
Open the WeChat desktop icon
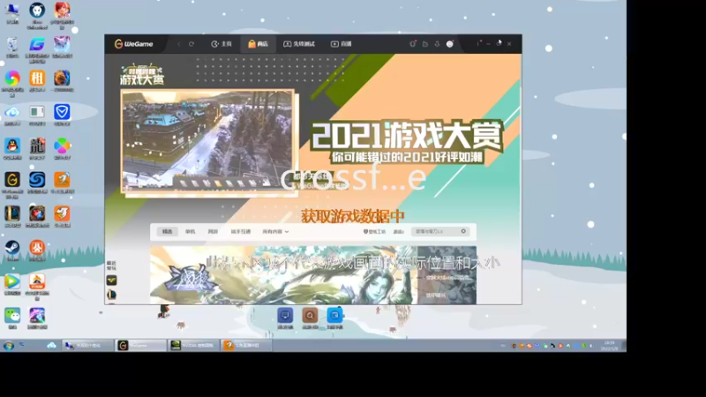(x=12, y=318)
